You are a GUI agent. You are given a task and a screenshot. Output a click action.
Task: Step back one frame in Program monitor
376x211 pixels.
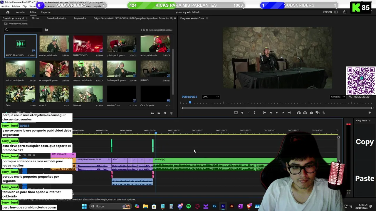271,113
